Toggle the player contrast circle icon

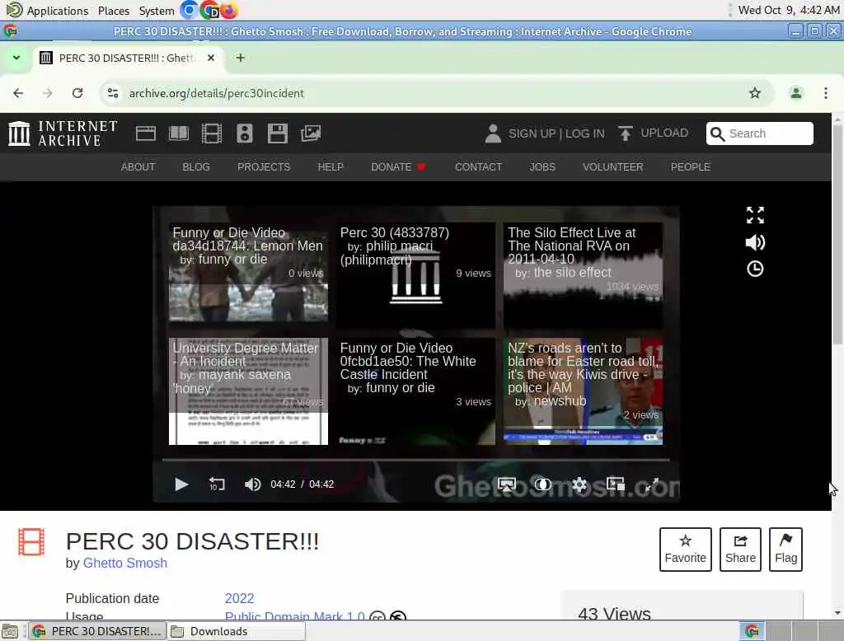tap(542, 484)
